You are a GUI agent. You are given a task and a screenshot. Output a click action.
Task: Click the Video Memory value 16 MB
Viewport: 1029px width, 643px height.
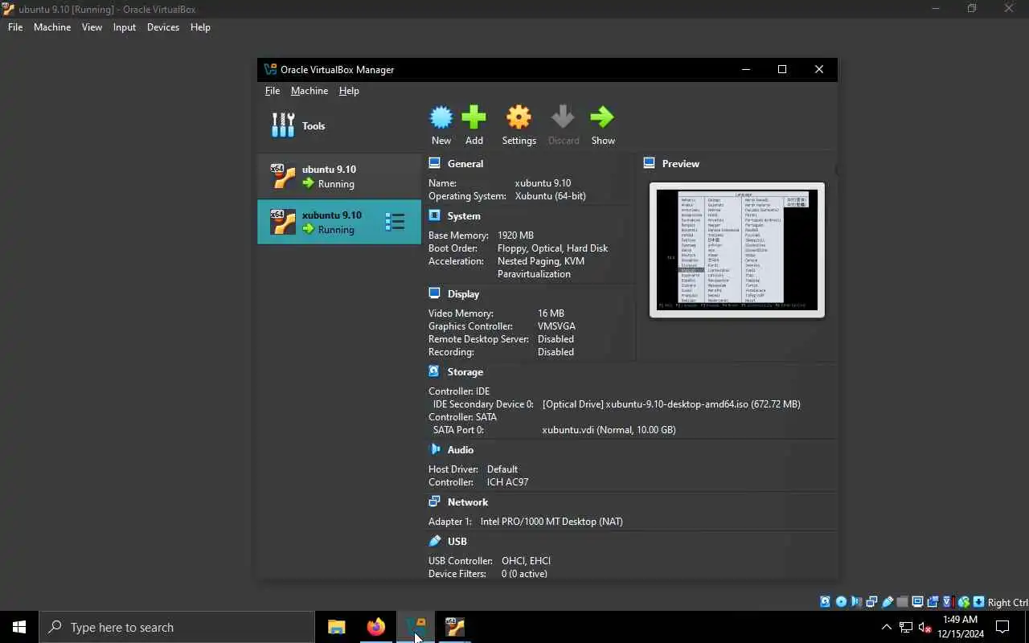pos(551,313)
